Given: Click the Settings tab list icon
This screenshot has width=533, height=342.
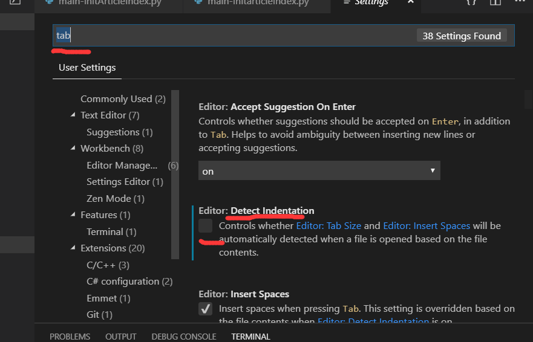Looking at the screenshot, I should [347, 2].
